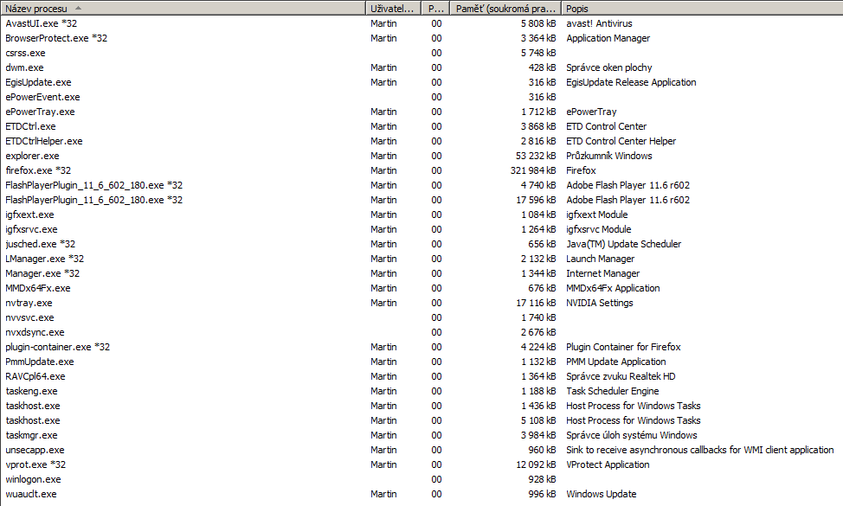
Task: Click the Sink to receive asynchronous callbacks description
Action: coord(700,450)
